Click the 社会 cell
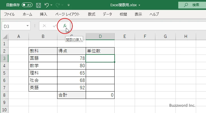Image resolution: width=206 pixels, height=113 pixels. (x=43, y=80)
